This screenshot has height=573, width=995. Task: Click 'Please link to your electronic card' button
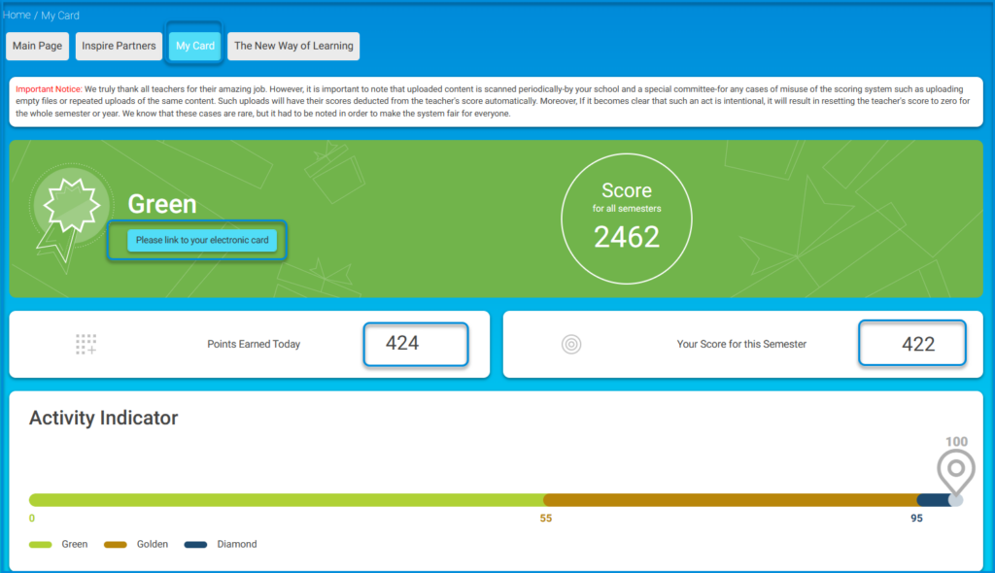[202, 240]
